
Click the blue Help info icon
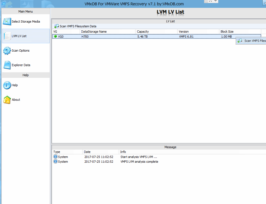pos(7,85)
